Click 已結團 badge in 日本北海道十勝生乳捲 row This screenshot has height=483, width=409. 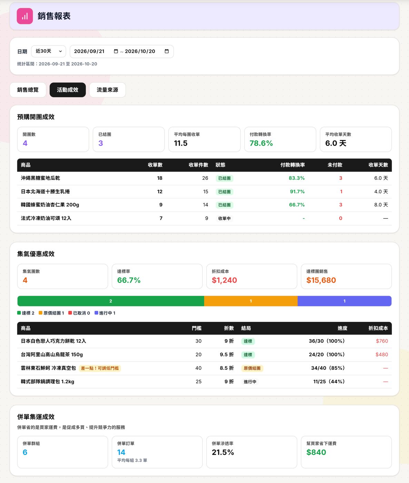click(225, 192)
